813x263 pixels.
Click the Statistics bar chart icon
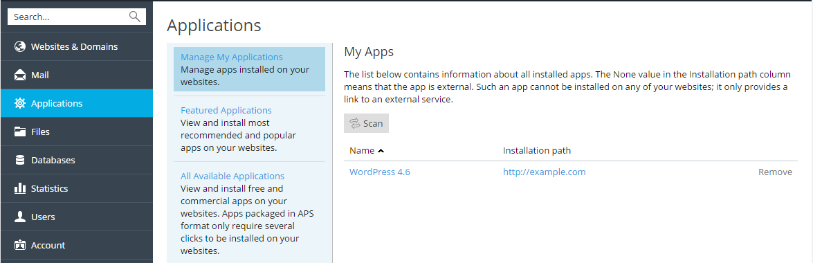(20, 188)
